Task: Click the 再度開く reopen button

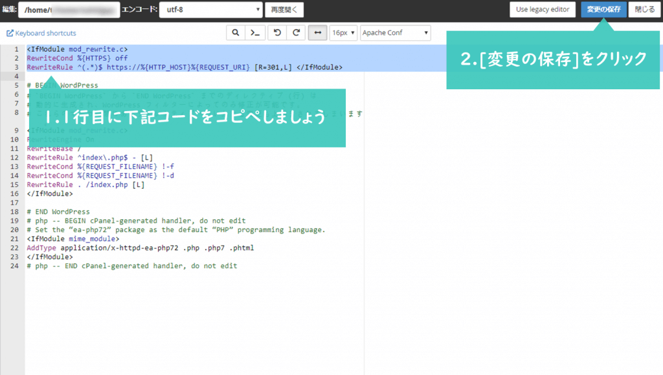Action: [284, 10]
